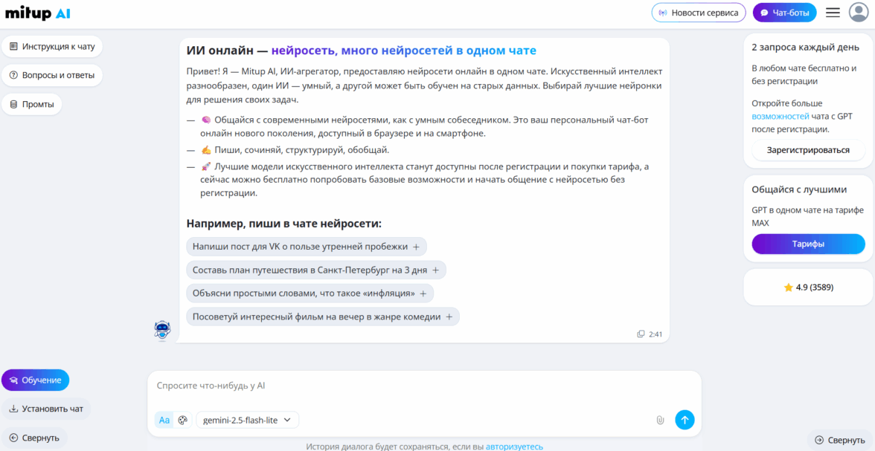Open the Тарифы button
This screenshot has height=451, width=875.
(808, 244)
